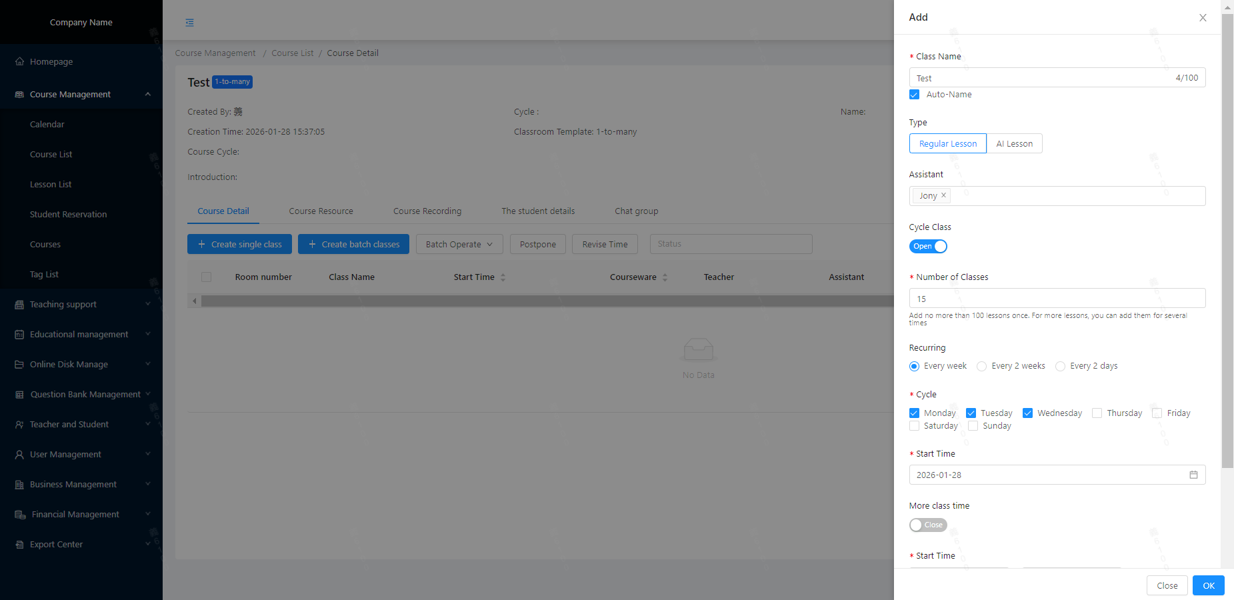1234x600 pixels.
Task: Close the Add panel with X icon
Action: (1203, 18)
